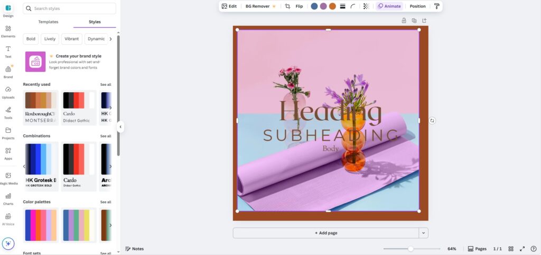Select the Dynamic style filter chip

pyautogui.click(x=96, y=39)
